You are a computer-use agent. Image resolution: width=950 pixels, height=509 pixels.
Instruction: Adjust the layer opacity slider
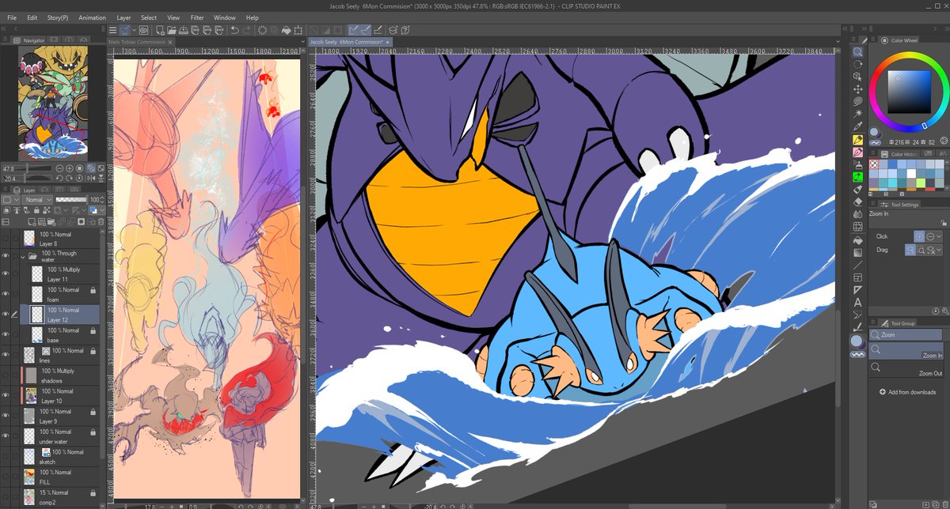[x=70, y=200]
